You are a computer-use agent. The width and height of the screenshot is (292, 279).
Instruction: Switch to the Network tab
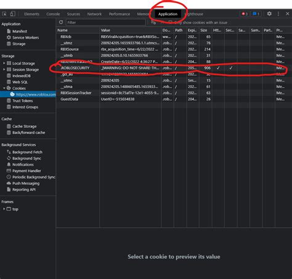(94, 14)
